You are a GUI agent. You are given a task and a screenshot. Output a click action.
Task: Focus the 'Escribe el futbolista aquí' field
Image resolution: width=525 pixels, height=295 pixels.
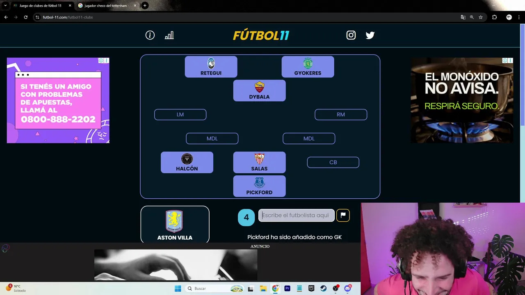[x=296, y=215]
